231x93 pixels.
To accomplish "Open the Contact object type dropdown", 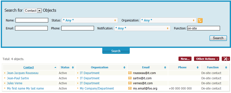I will pyautogui.click(x=33, y=10).
